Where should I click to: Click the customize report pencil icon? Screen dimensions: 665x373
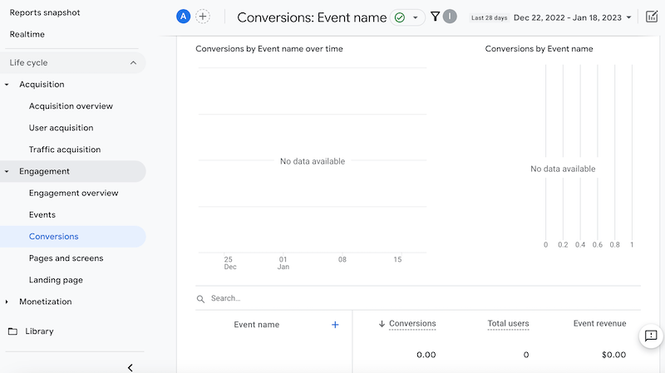pos(652,17)
